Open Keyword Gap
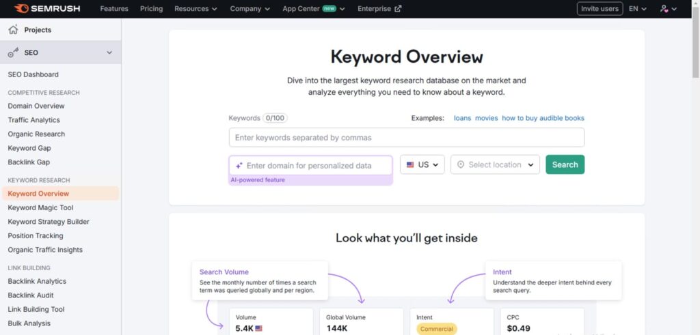 (x=29, y=148)
